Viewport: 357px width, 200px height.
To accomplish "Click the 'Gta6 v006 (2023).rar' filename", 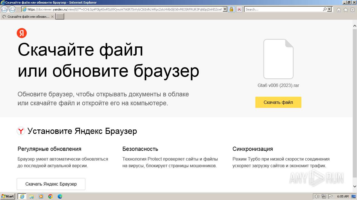I will click(278, 86).
